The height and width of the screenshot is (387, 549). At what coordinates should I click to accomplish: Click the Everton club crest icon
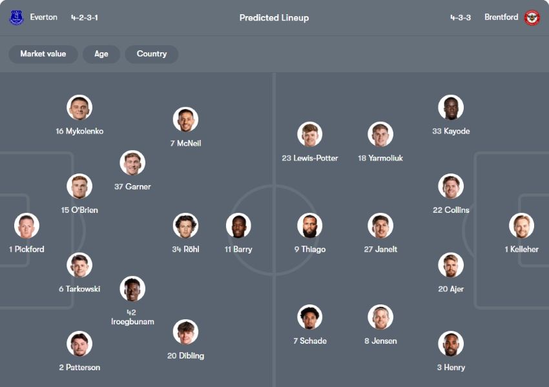coord(16,17)
